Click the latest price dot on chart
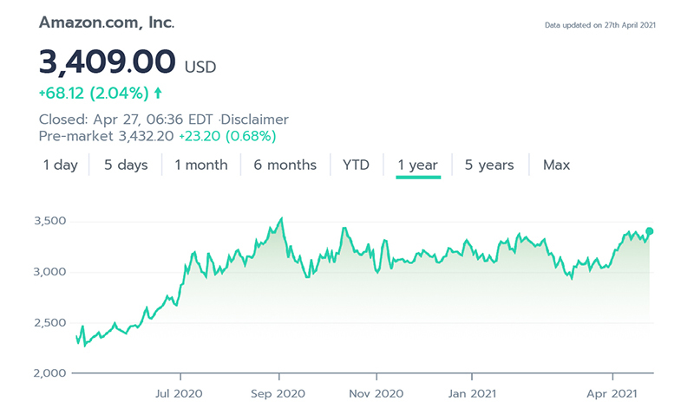 [x=649, y=231]
